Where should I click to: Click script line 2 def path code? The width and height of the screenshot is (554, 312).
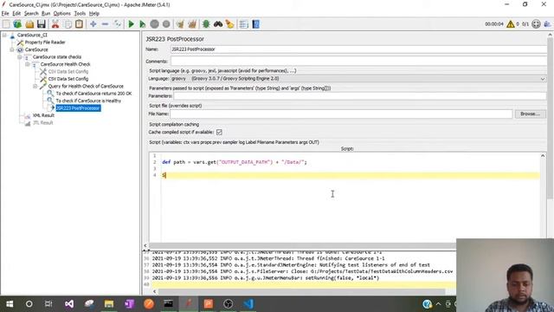[x=235, y=162]
